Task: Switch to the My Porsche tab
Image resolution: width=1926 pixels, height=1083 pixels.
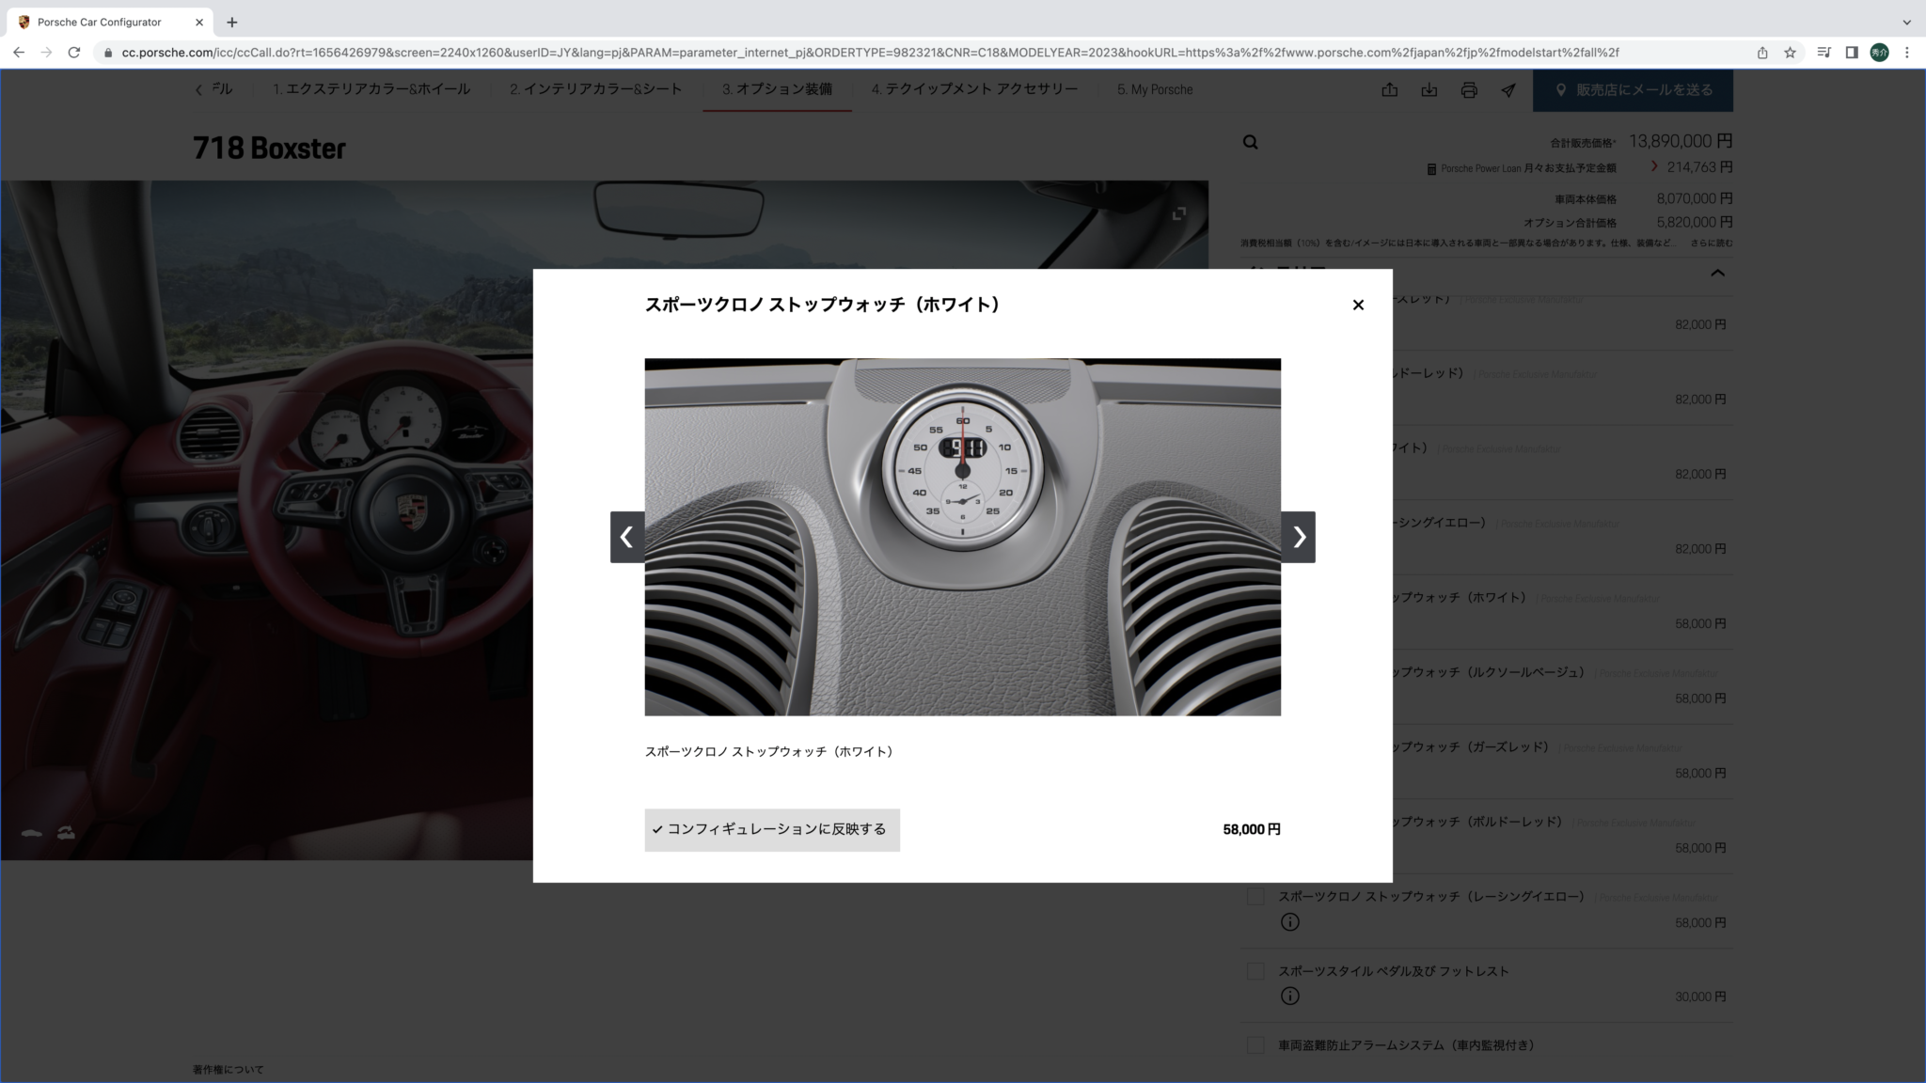Action: click(1154, 89)
